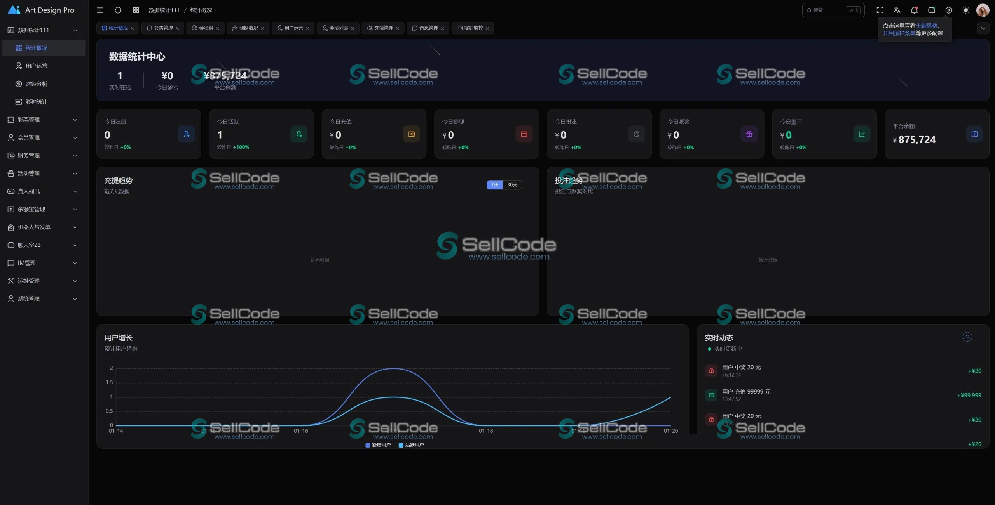Viewport: 995px width, 505px height.
Task: Click the ¥875,724 value in 平台余额 card
Action: (914, 140)
